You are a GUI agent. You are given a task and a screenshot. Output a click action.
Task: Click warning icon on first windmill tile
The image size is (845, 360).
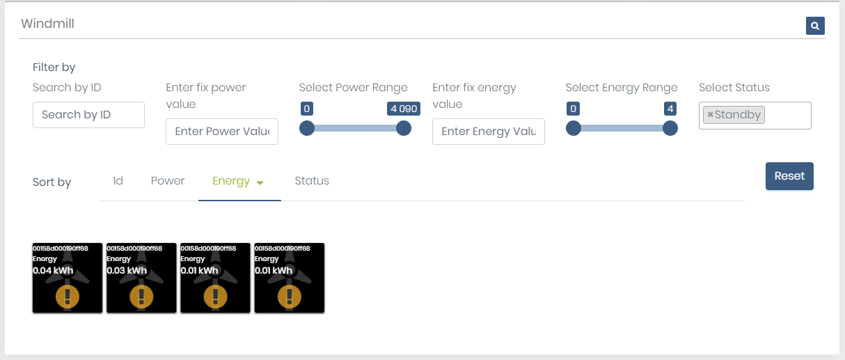[x=68, y=296]
